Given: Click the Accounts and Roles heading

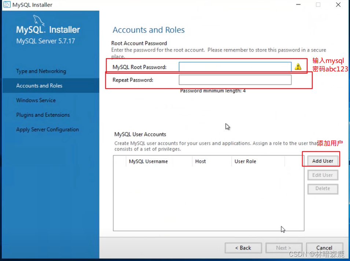Looking at the screenshot, I should (149, 30).
